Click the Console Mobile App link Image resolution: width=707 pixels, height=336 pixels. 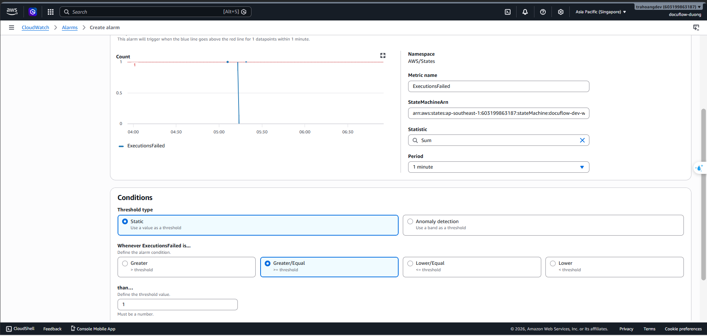point(93,329)
